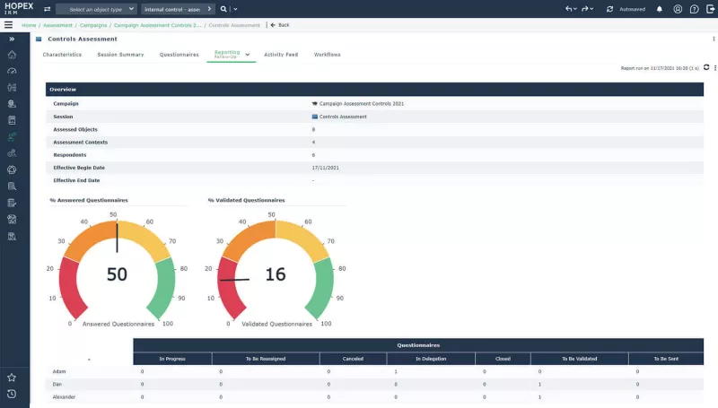This screenshot has width=718, height=408.
Task: Open the hamburger navigation menu
Action: coord(8,25)
